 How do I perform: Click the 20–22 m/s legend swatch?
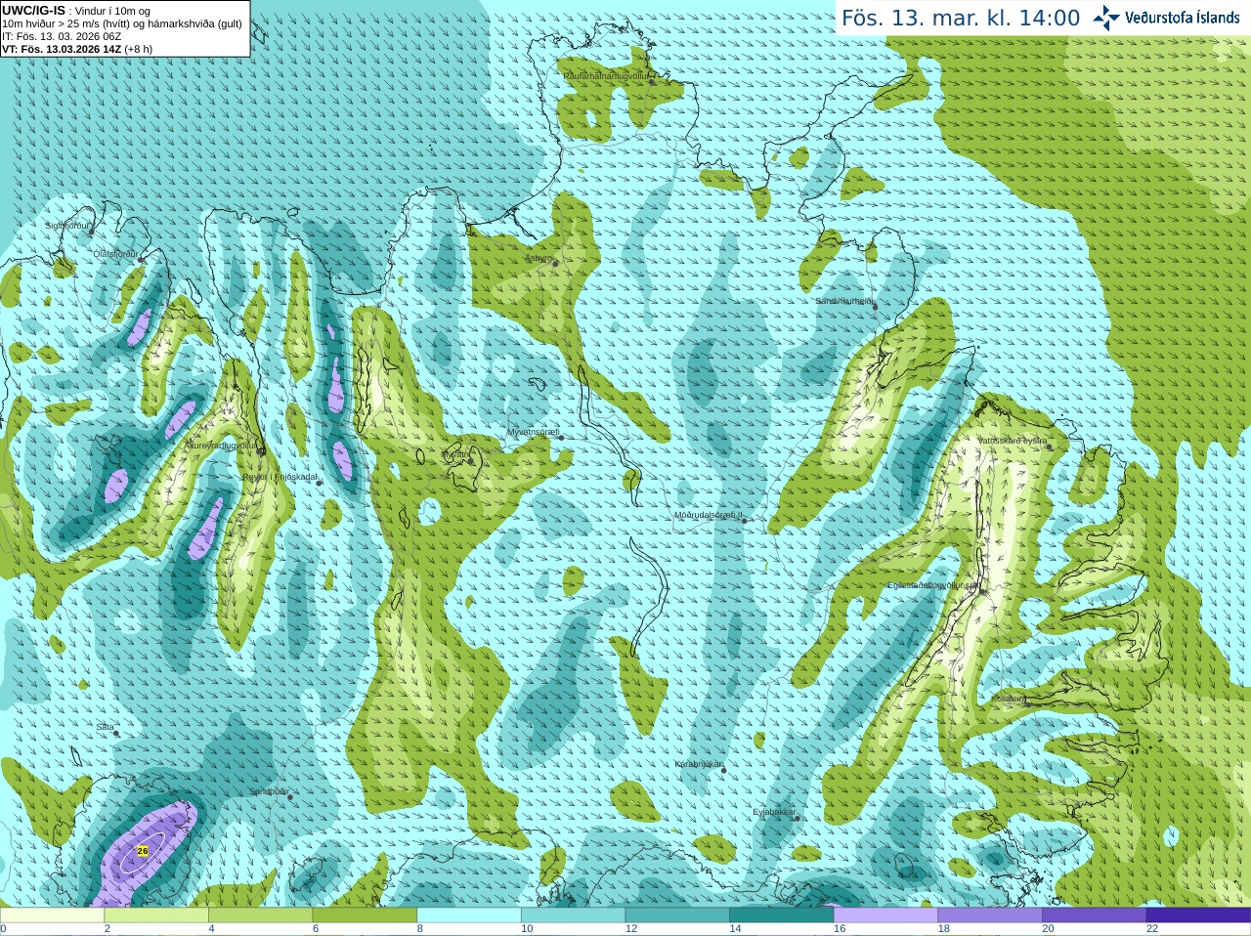pyautogui.click(x=1095, y=915)
